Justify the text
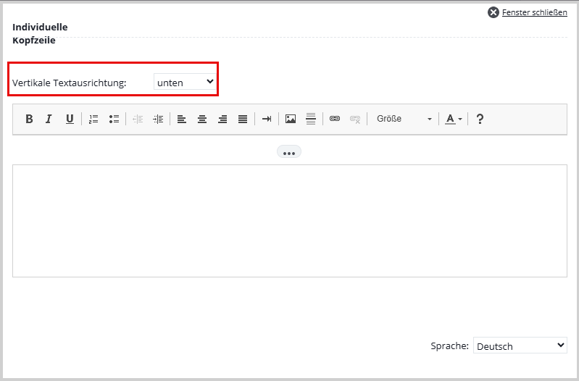The height and width of the screenshot is (381, 579). [243, 119]
